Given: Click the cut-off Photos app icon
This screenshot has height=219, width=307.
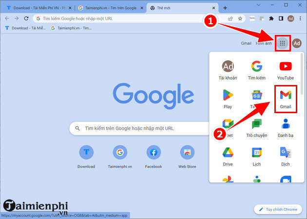Looking at the screenshot, I should click(228, 179).
